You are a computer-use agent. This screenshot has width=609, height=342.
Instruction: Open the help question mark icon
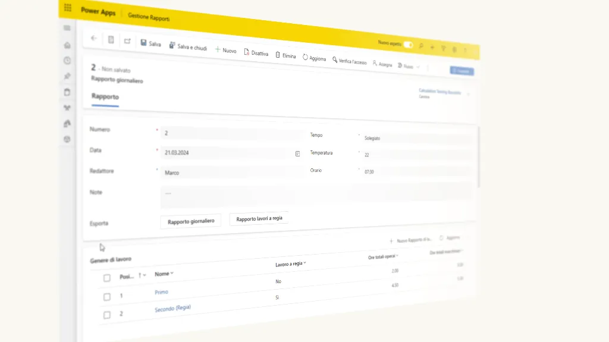(x=465, y=51)
